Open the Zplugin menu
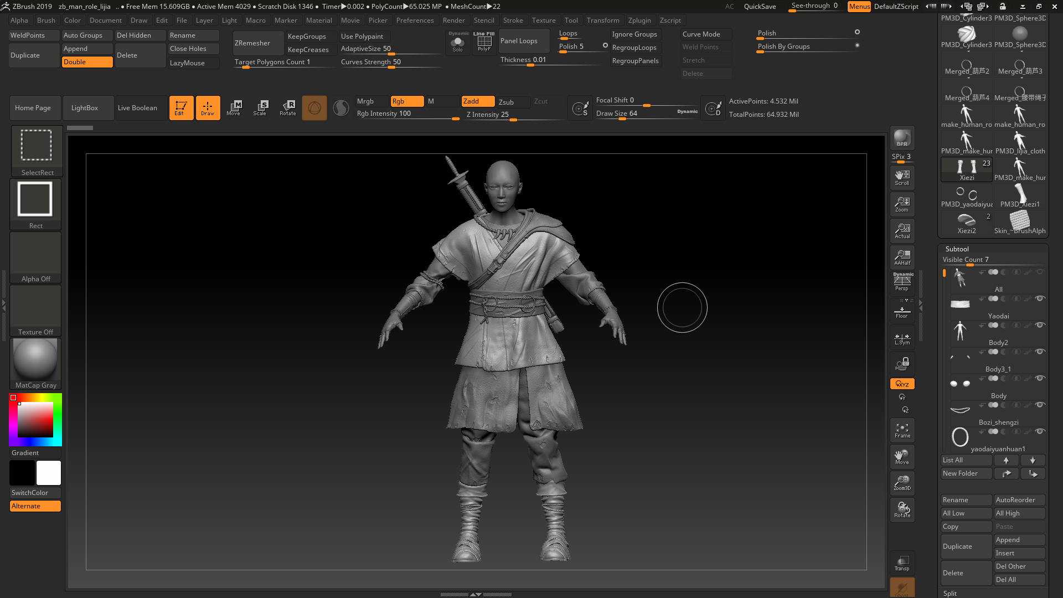Screen dimensions: 1063x598 [x=639, y=20]
